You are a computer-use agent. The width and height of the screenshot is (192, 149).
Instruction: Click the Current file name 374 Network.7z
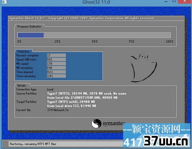[x=58, y=110]
